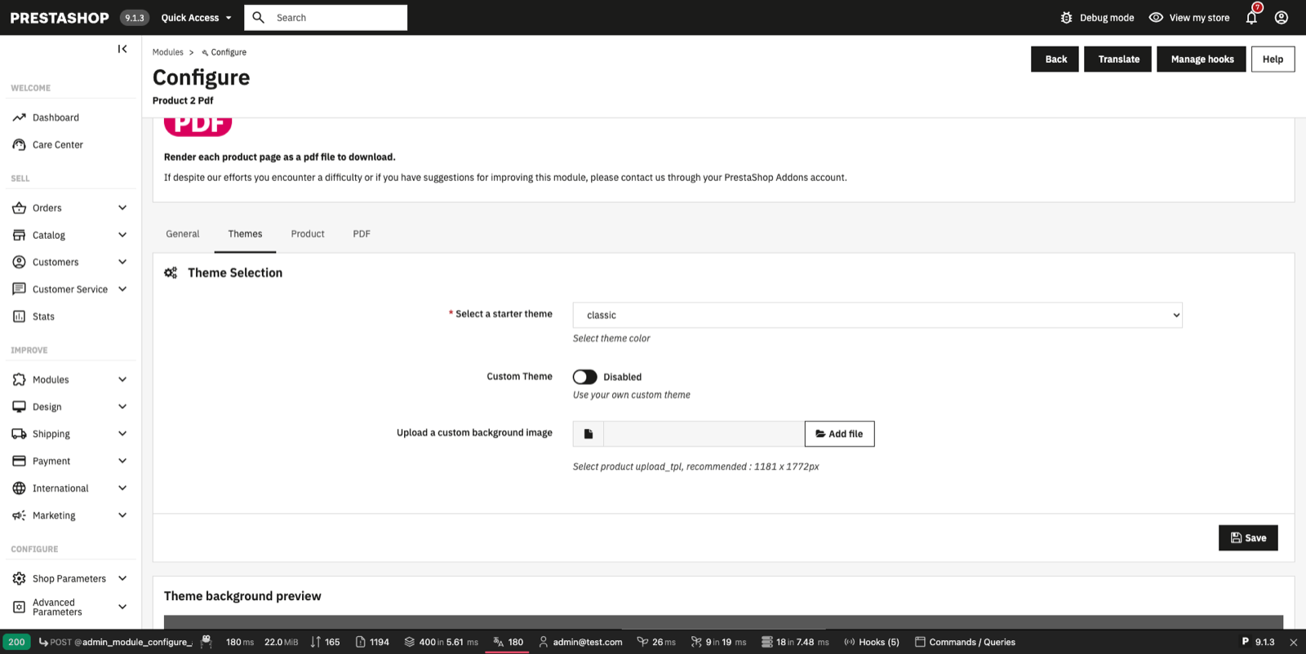
Task: Select the Themes tab
Action: point(245,234)
